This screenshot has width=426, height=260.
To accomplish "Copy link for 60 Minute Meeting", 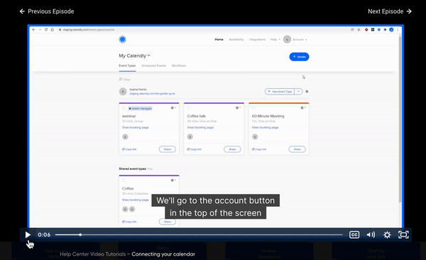I will [259, 149].
